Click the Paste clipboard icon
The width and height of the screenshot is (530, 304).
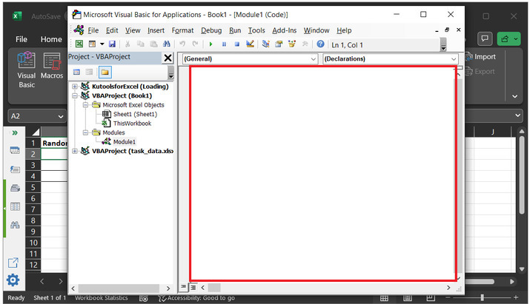[x=153, y=44]
